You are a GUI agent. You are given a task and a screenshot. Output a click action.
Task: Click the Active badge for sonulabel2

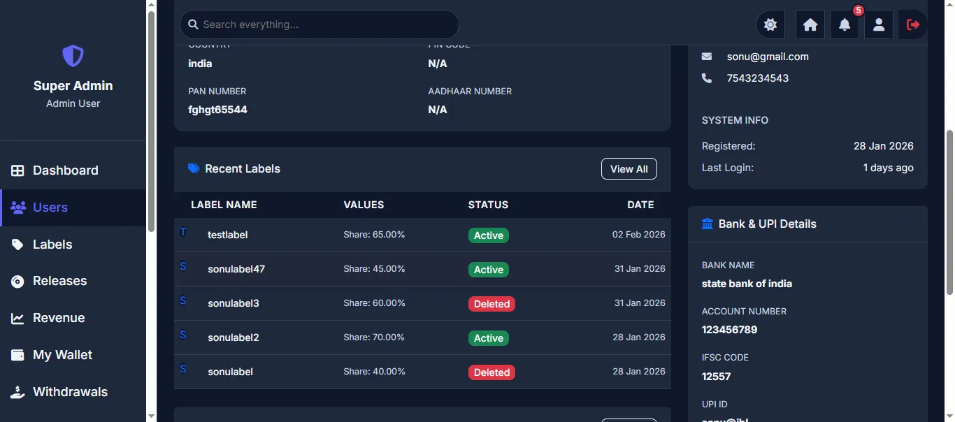click(489, 338)
